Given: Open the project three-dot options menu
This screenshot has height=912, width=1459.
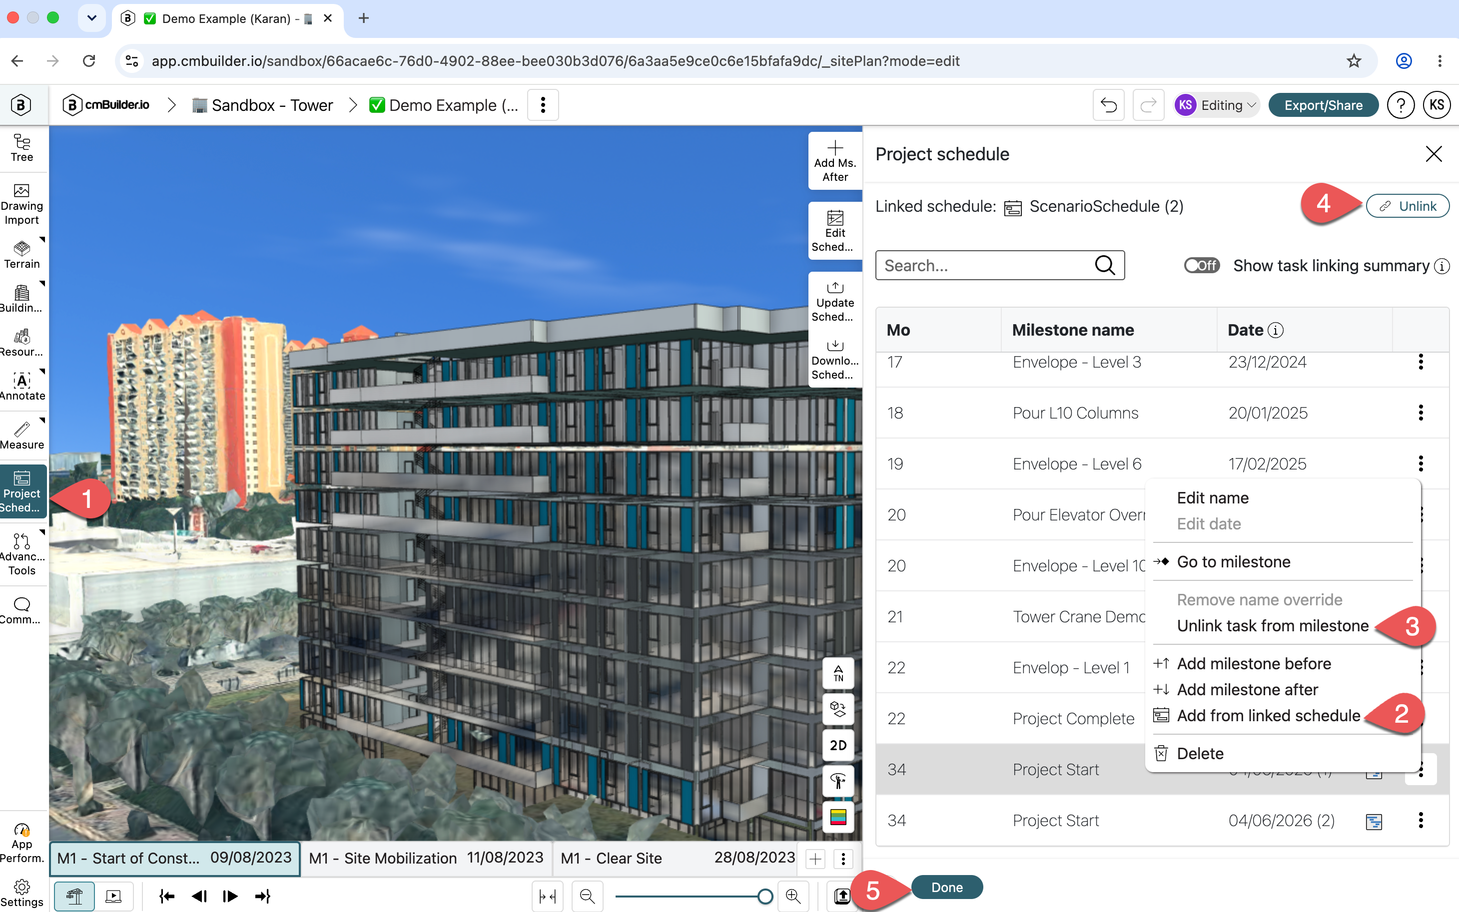Looking at the screenshot, I should [543, 105].
